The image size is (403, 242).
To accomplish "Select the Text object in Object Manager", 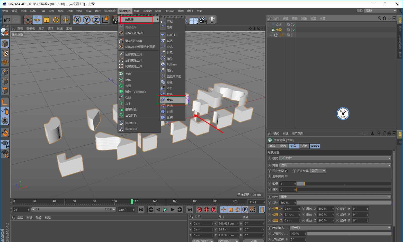I will (279, 25).
